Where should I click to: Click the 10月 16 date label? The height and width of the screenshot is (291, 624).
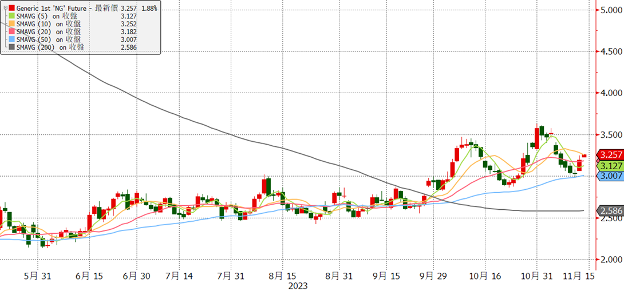coord(485,276)
